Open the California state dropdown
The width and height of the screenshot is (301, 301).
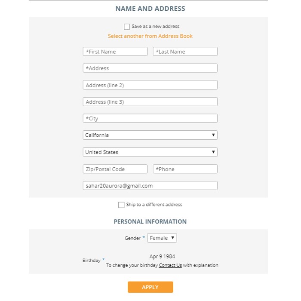click(x=150, y=135)
